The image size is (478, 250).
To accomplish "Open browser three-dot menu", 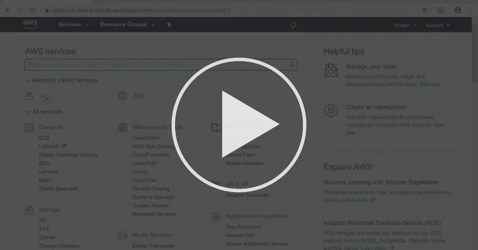I will tap(470, 10).
